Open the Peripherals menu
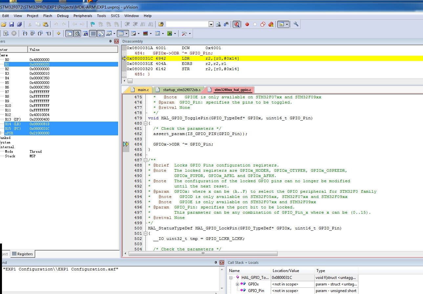Image resolution: width=423 pixels, height=294 pixels. click(x=83, y=16)
